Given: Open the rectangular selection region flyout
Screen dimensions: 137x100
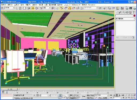Looking at the screenshot, I should click(x=24, y=8).
